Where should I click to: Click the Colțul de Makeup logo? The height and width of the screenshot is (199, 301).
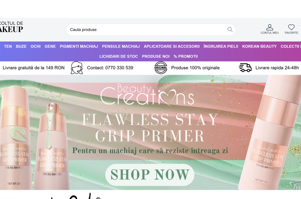tap(11, 27)
